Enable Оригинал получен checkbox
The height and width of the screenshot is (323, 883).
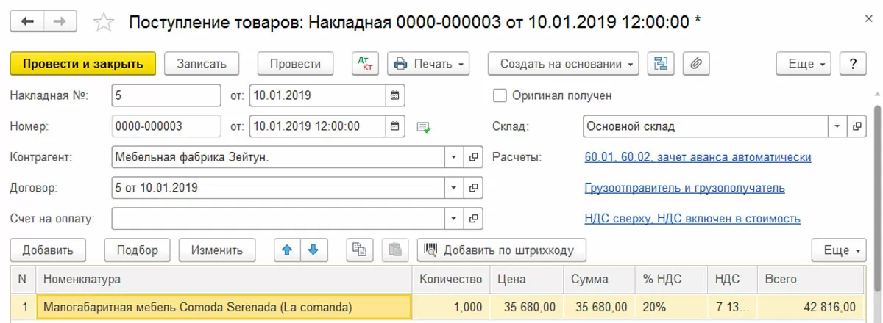coord(500,95)
